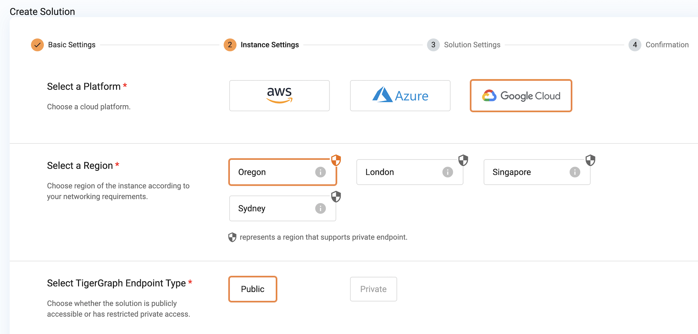The width and height of the screenshot is (698, 334).
Task: Select the Public endpoint type
Action: pyautogui.click(x=253, y=289)
